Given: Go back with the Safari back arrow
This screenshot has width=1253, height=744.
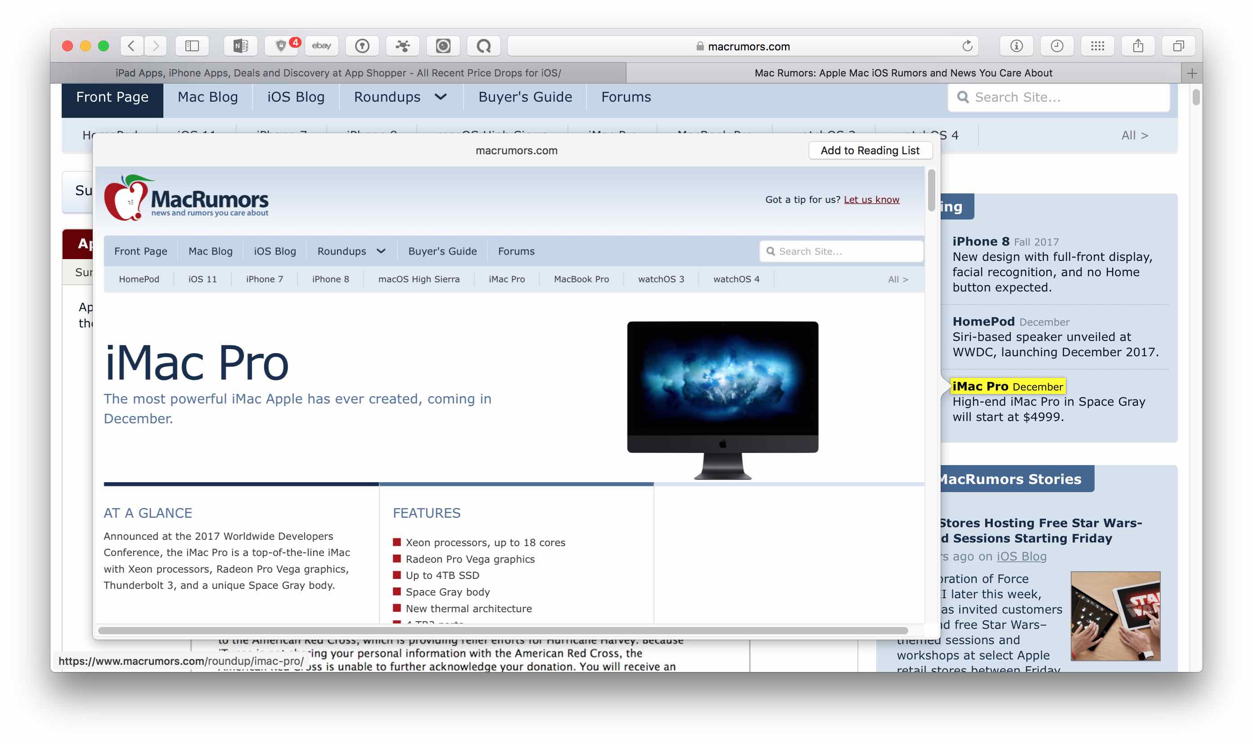Looking at the screenshot, I should point(131,46).
